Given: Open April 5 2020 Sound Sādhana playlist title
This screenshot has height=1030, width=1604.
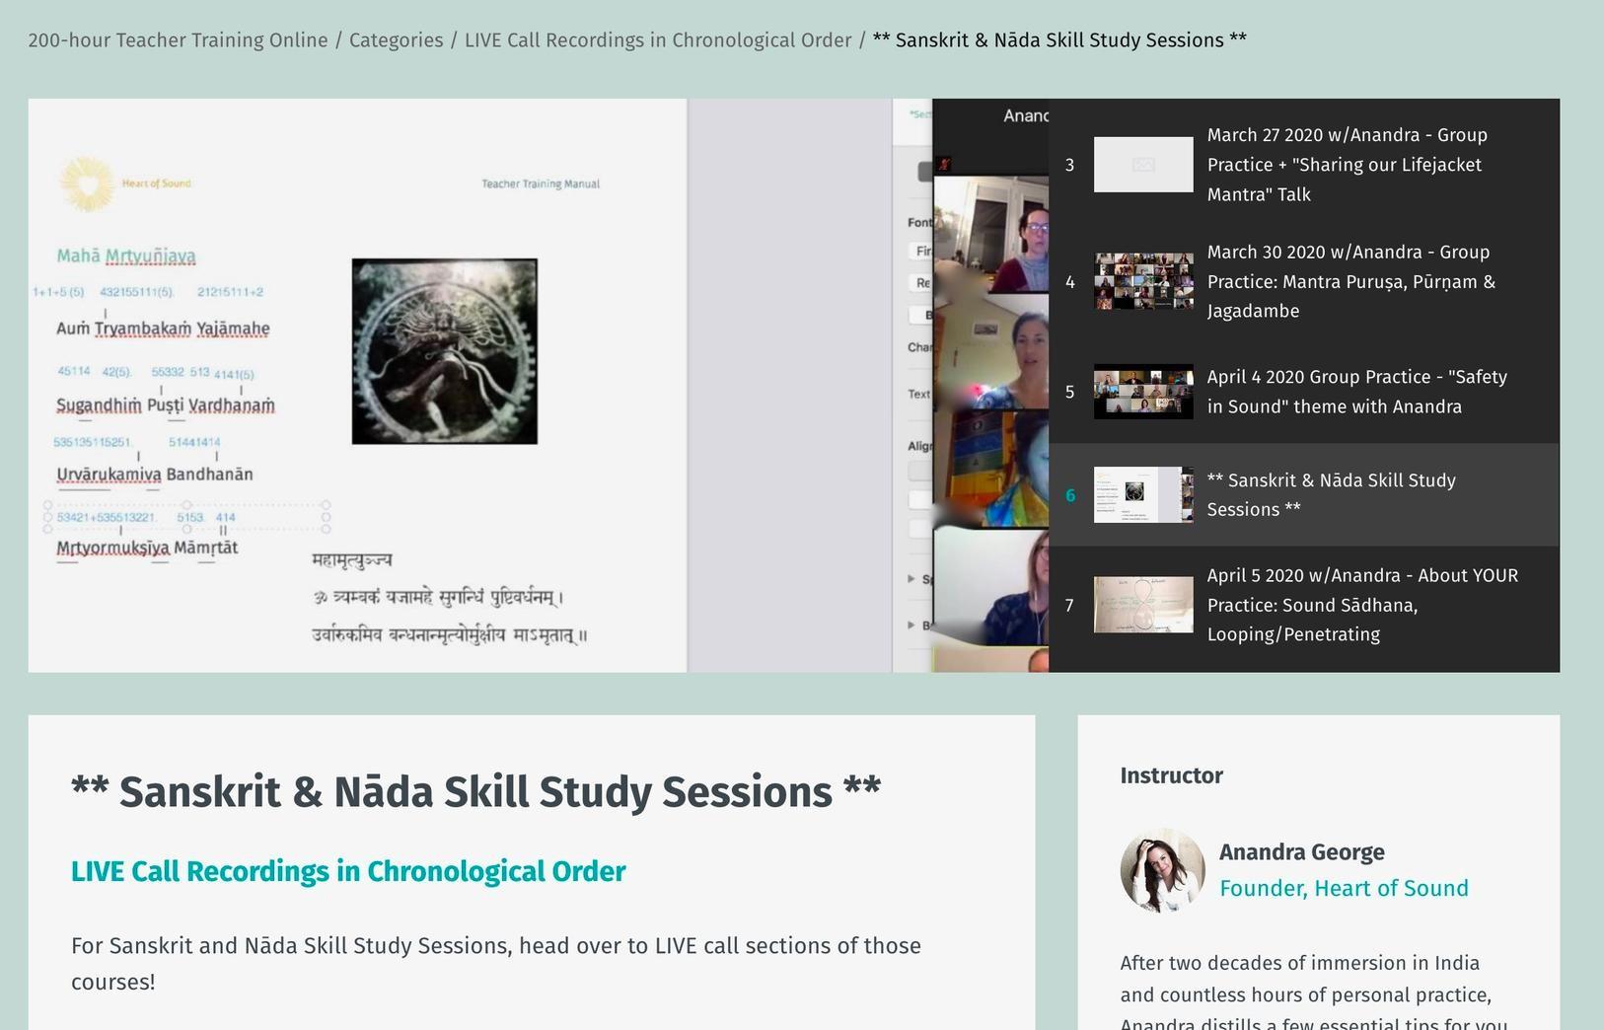Looking at the screenshot, I should tap(1362, 605).
